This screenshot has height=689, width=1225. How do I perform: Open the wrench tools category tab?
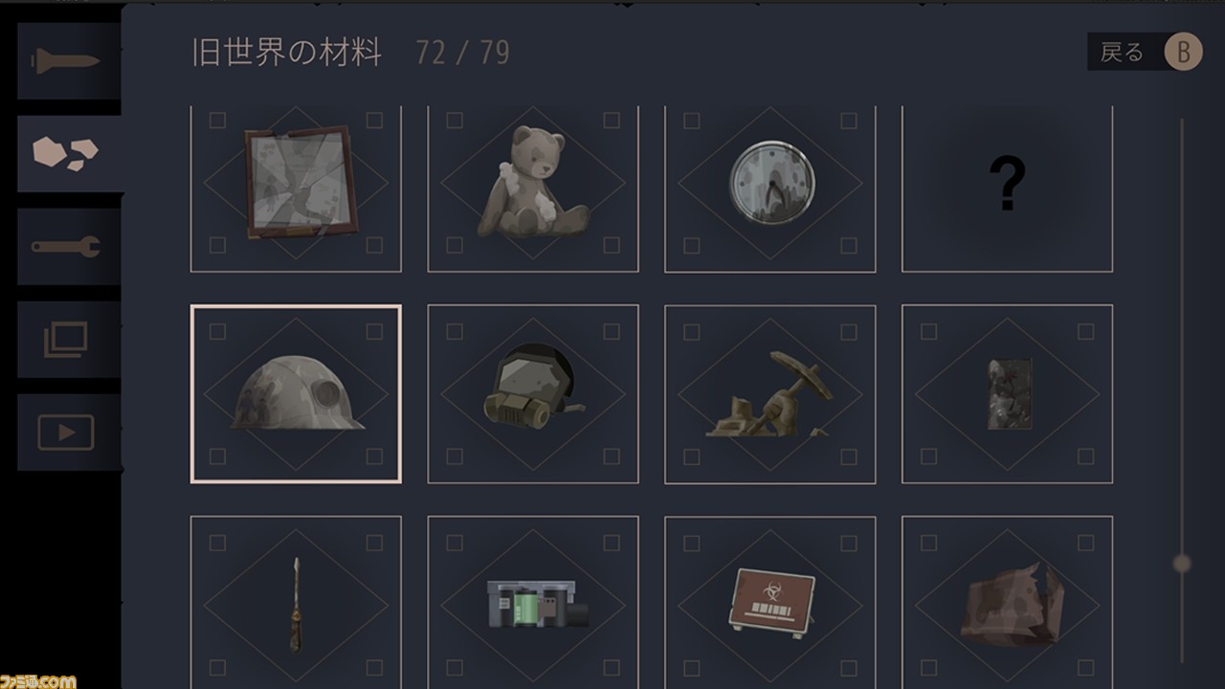[x=68, y=247]
